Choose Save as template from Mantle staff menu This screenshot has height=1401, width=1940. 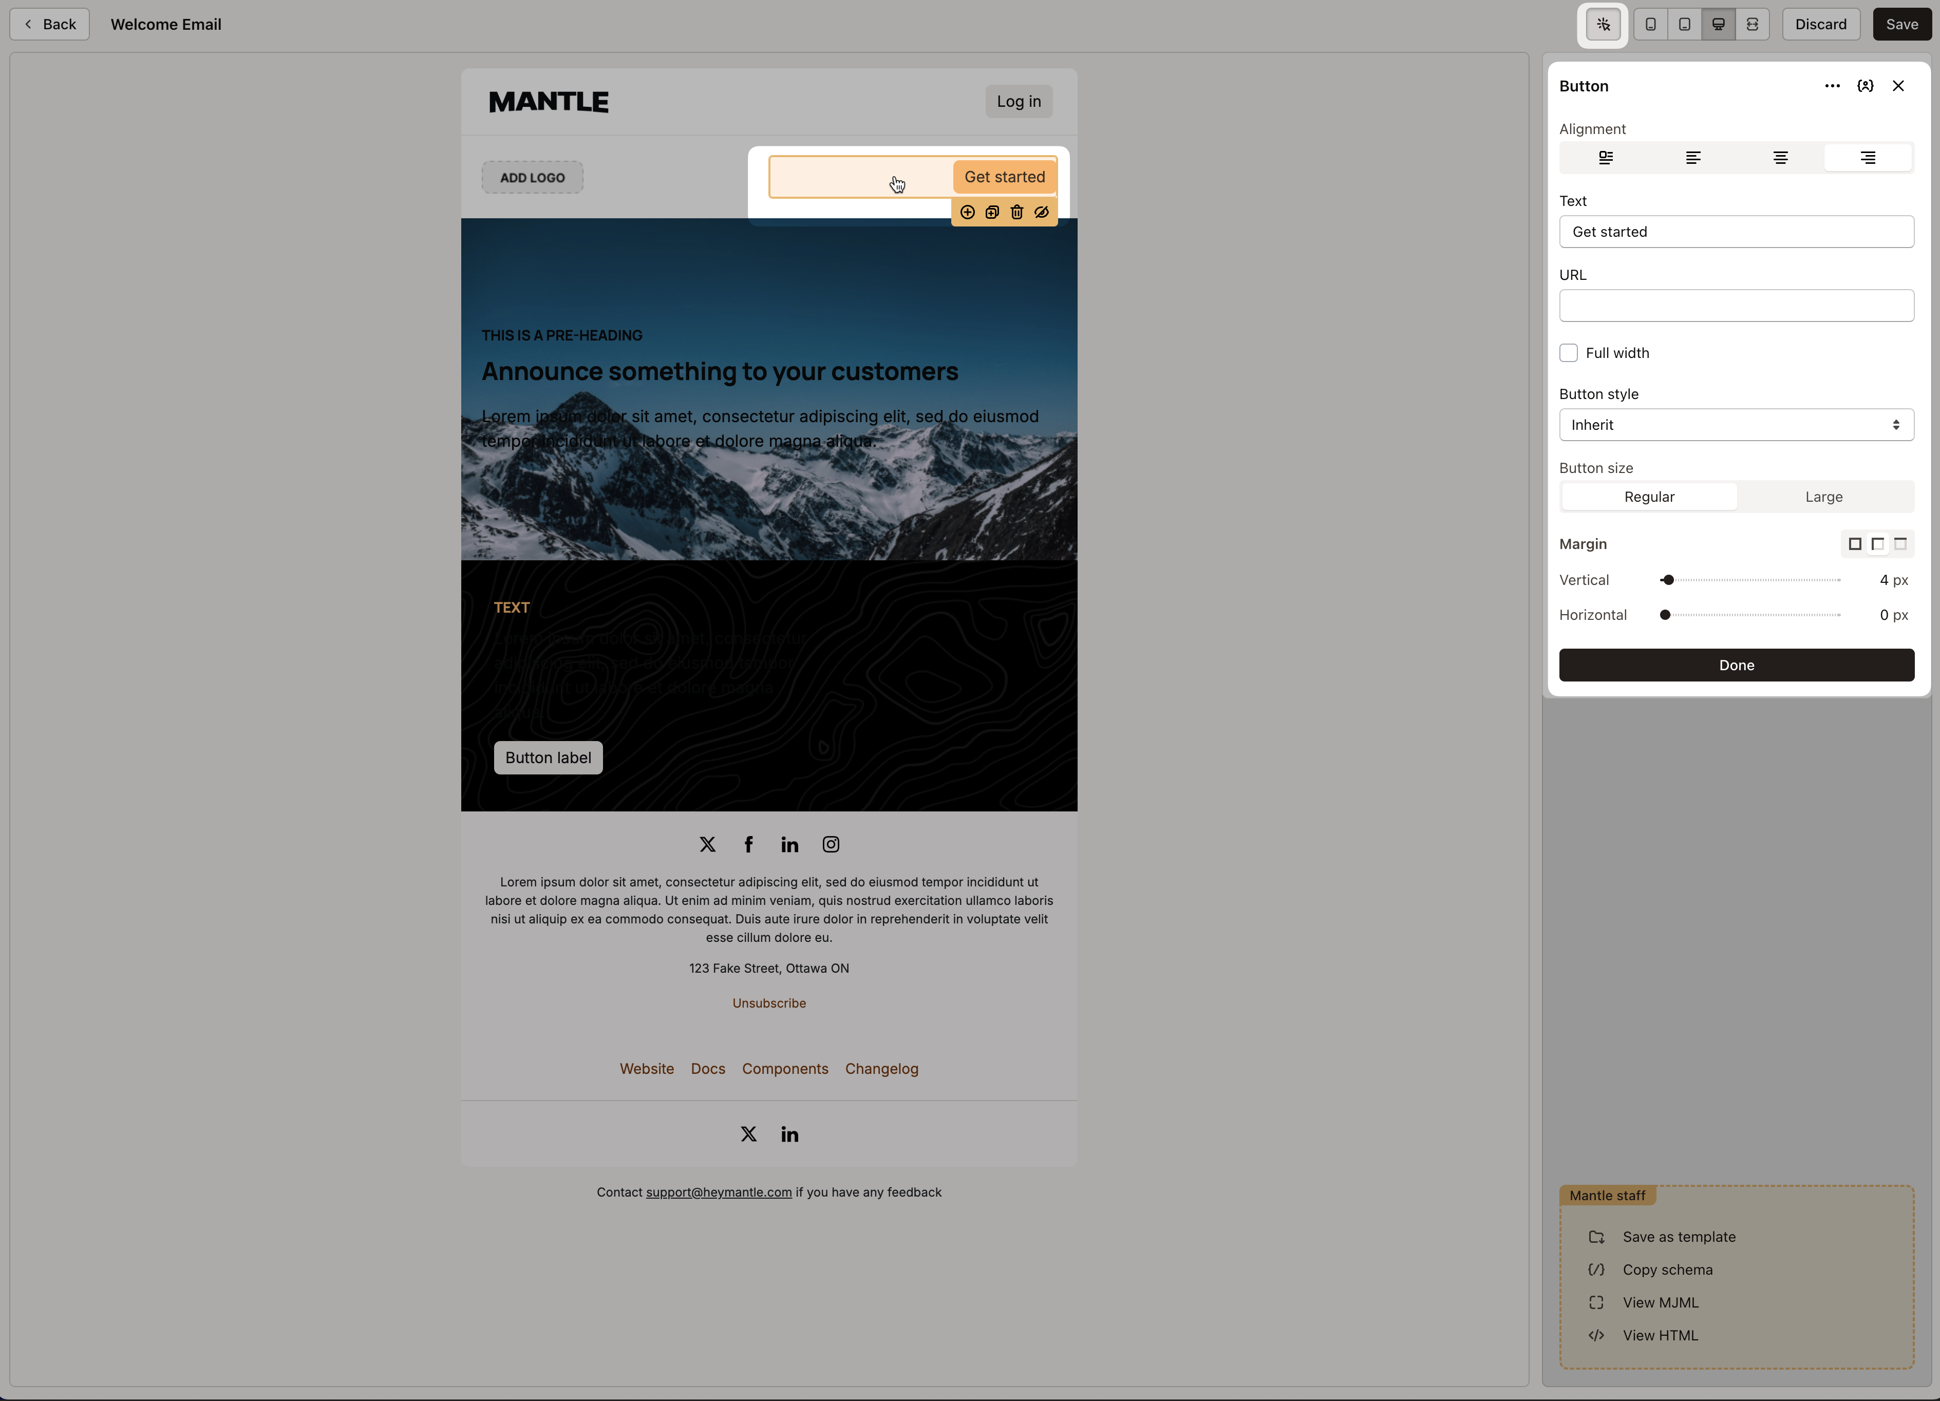(1678, 1237)
